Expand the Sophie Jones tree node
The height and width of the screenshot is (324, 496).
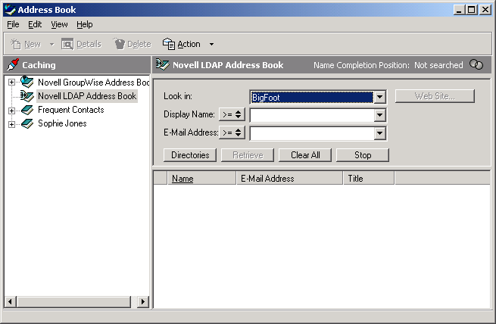[11, 124]
